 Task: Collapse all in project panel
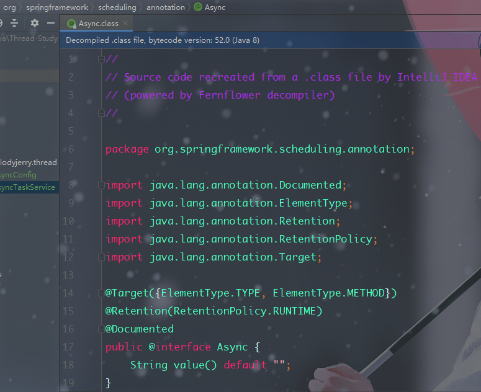(x=14, y=23)
